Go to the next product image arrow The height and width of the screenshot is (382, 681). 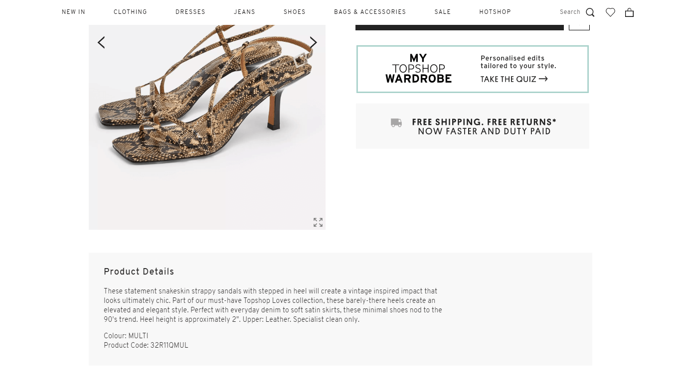click(x=313, y=43)
